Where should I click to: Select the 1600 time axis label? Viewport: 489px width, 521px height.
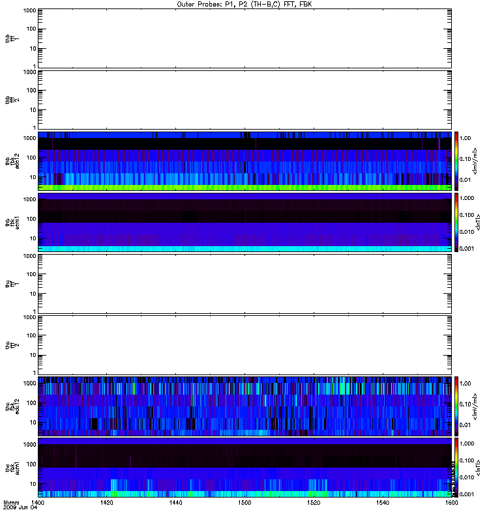click(451, 502)
